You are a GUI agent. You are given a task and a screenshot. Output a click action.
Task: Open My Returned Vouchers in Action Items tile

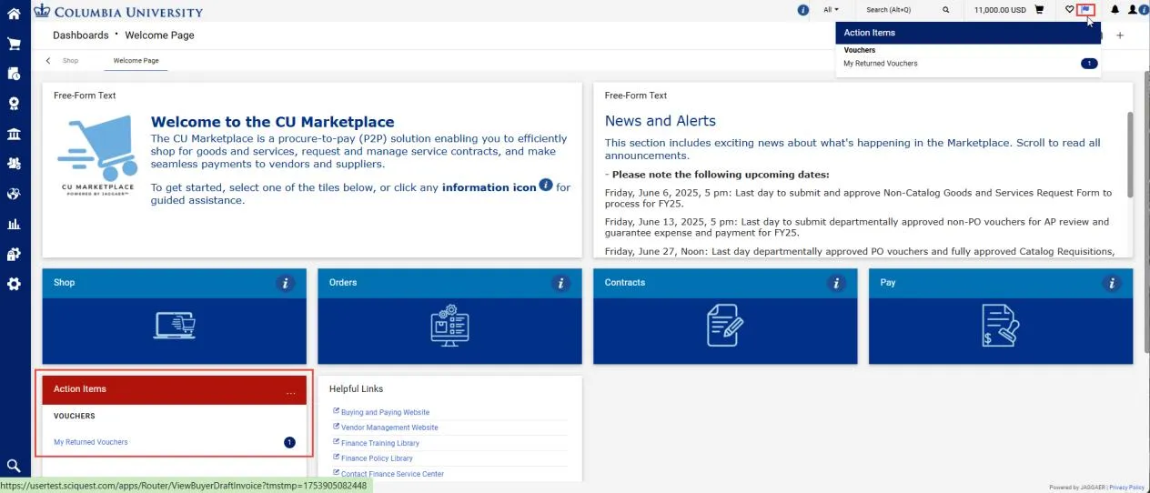(x=91, y=442)
